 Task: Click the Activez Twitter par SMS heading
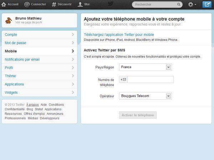105,50
